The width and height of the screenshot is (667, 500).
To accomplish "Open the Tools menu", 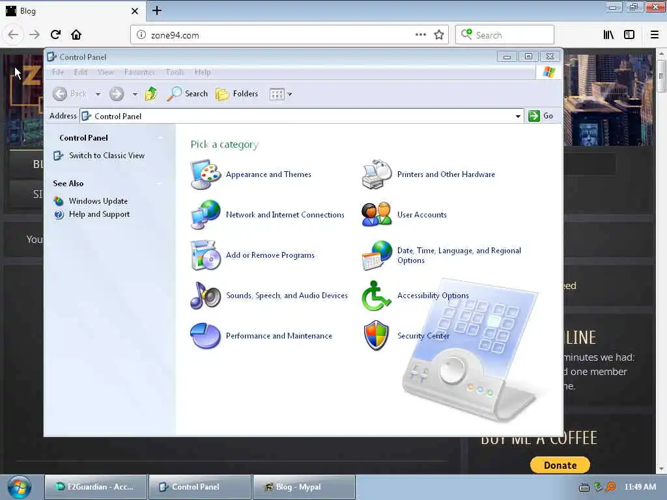I will point(175,72).
